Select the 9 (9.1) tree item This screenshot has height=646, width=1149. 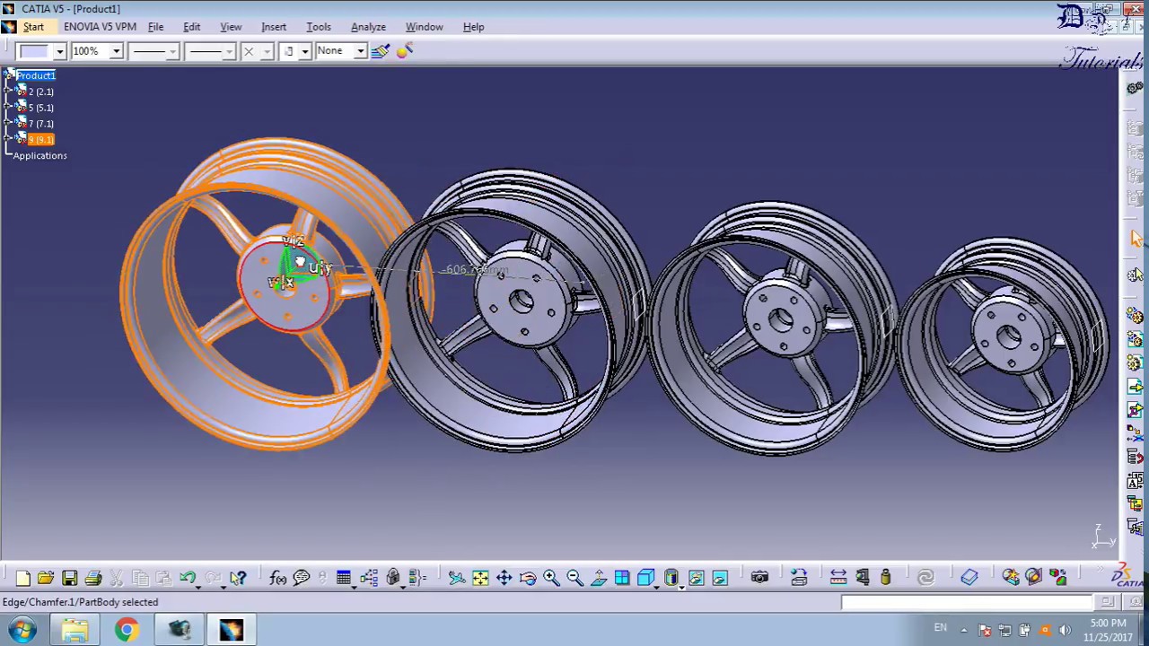point(41,140)
